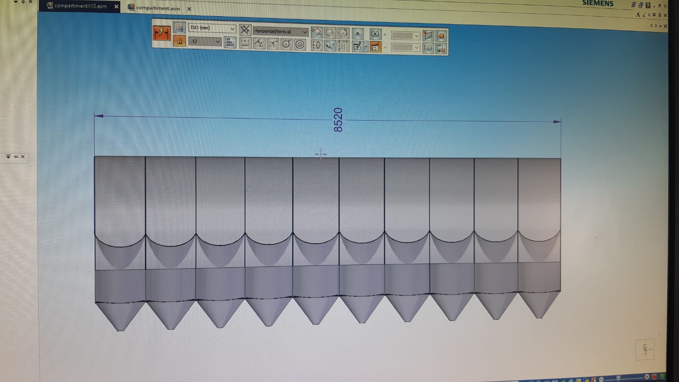Image resolution: width=679 pixels, height=382 pixels.
Task: Toggle the highlighted orange window icon
Action: (x=375, y=47)
